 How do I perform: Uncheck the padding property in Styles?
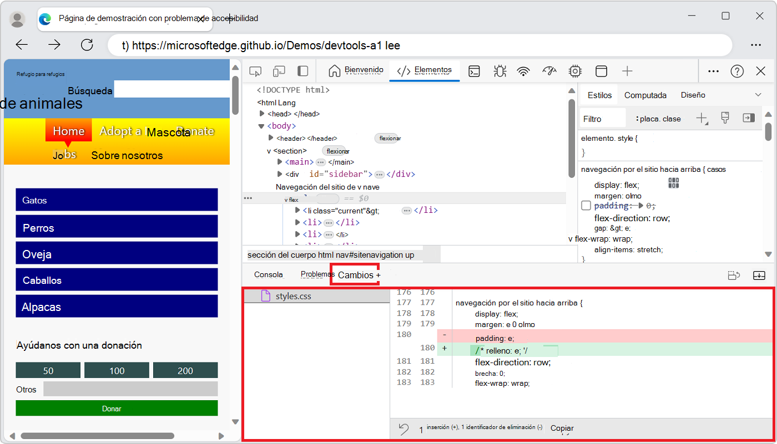(x=586, y=205)
